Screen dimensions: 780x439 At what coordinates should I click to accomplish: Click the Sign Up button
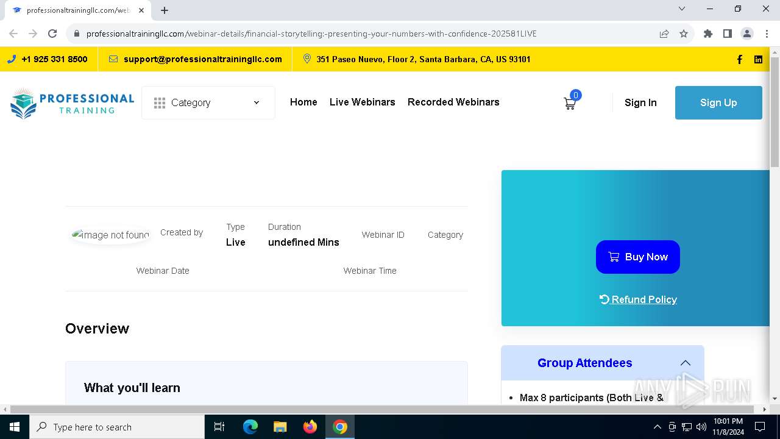click(718, 102)
